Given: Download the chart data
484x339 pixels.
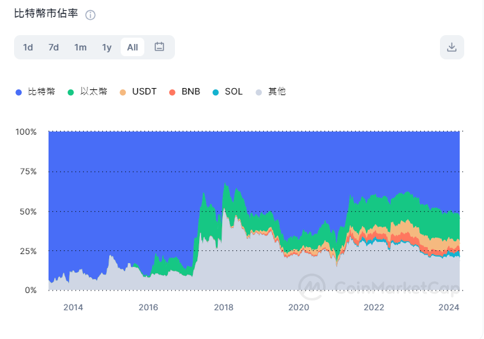Looking at the screenshot, I should click(x=451, y=47).
